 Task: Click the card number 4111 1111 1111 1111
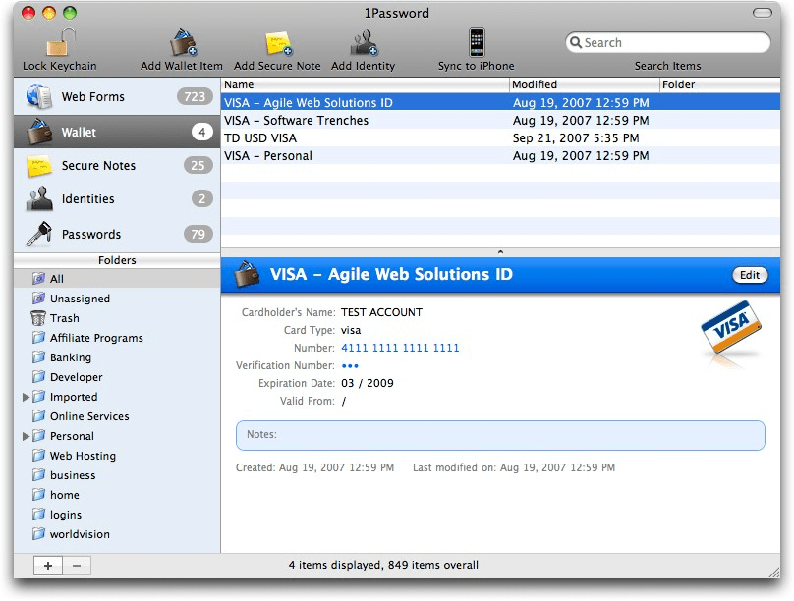(x=400, y=349)
